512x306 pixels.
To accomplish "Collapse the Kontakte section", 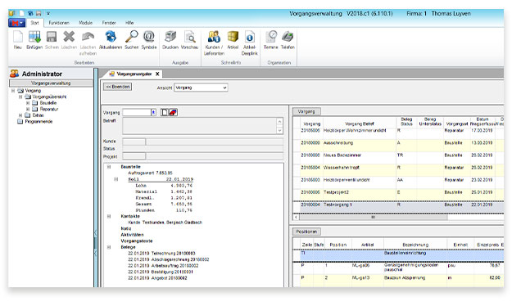I will click(109, 216).
